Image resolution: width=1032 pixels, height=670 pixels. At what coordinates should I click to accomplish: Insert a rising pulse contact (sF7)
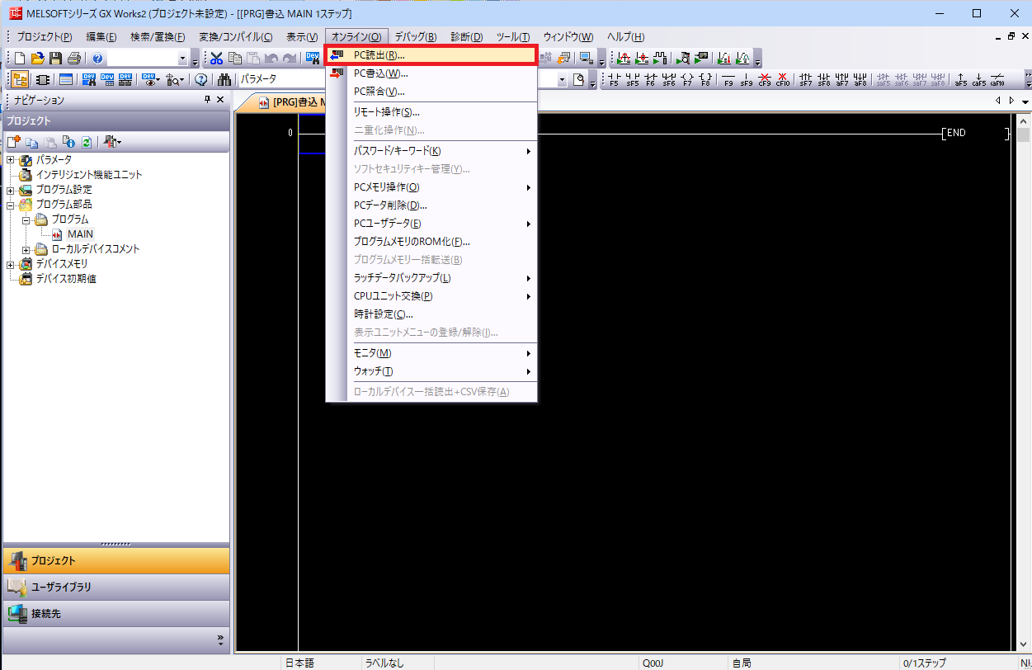805,80
